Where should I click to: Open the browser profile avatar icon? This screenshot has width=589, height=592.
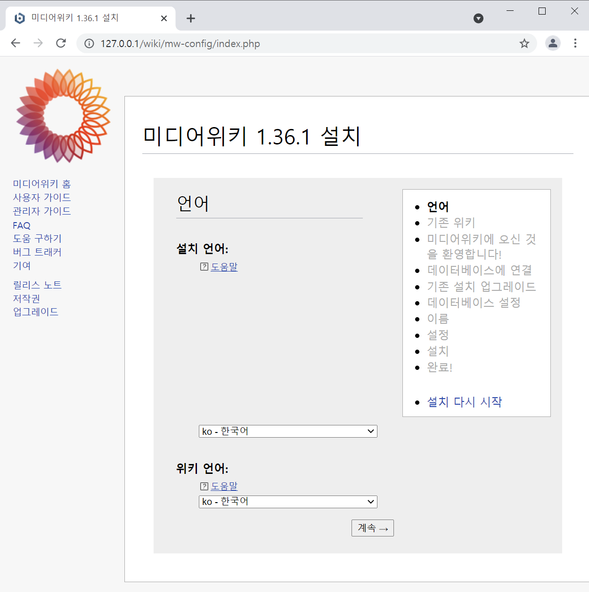point(553,43)
